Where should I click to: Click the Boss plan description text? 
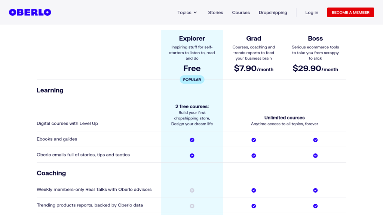point(315,53)
